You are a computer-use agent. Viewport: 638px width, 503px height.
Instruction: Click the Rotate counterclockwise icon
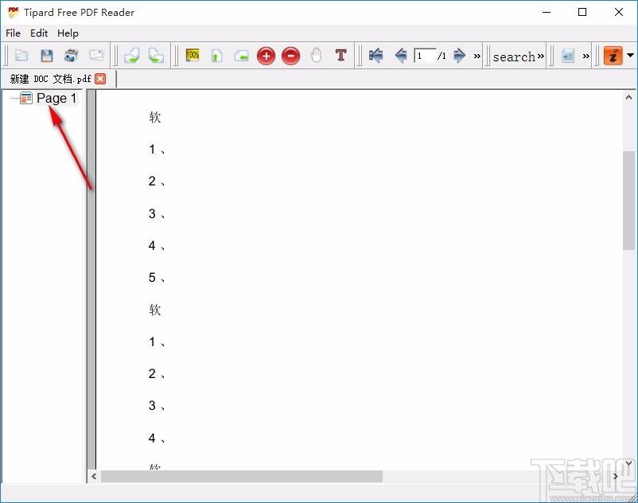click(156, 56)
